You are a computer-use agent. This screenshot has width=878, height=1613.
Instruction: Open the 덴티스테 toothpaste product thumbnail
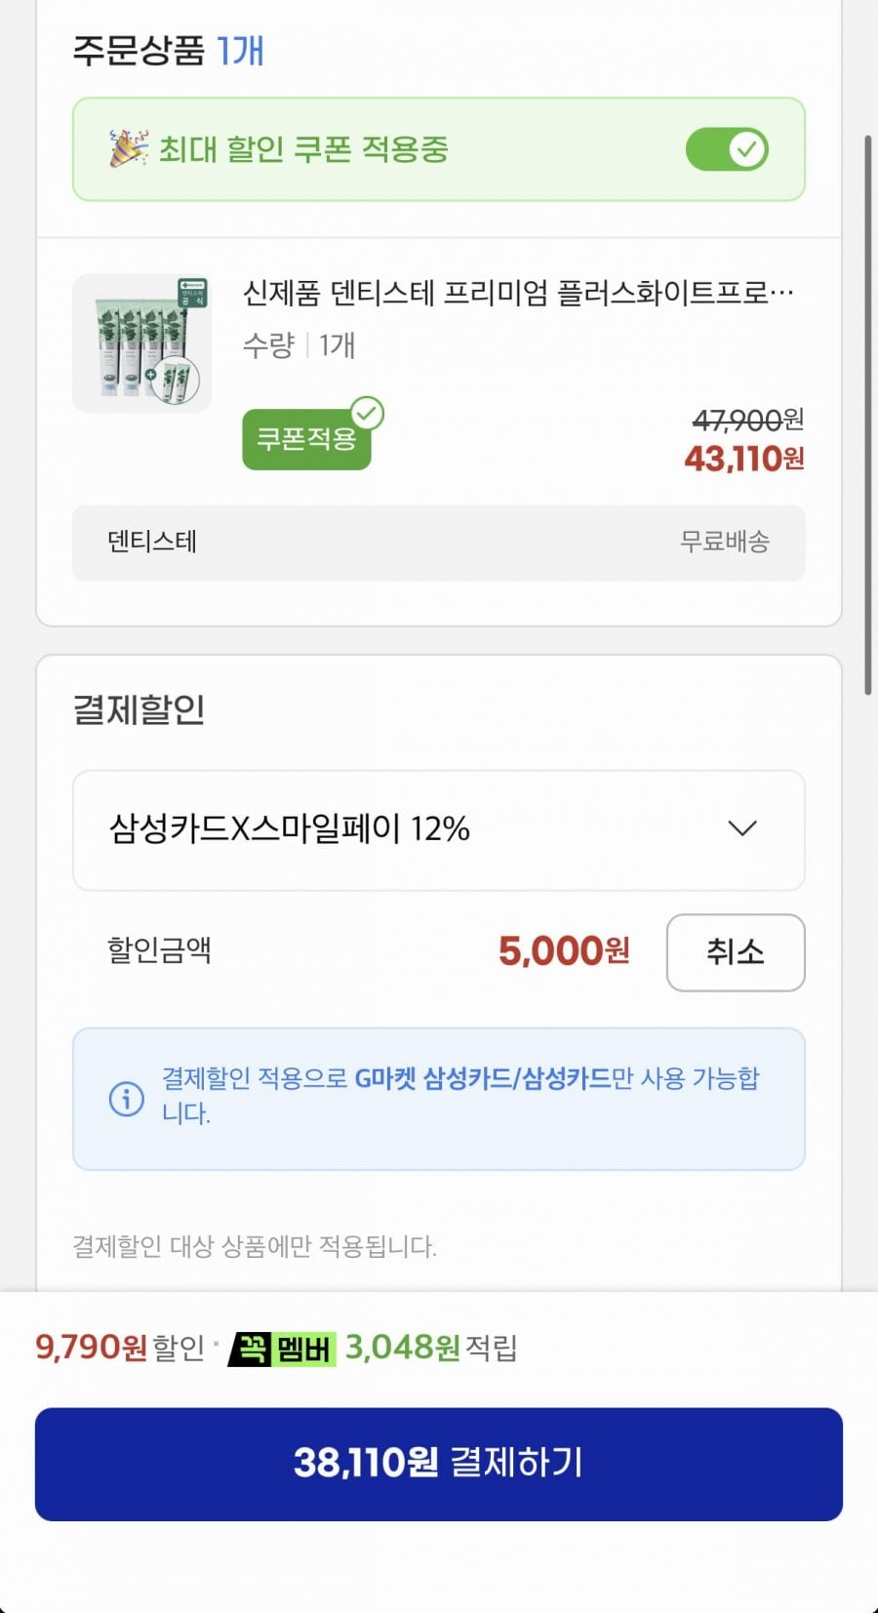click(x=142, y=343)
